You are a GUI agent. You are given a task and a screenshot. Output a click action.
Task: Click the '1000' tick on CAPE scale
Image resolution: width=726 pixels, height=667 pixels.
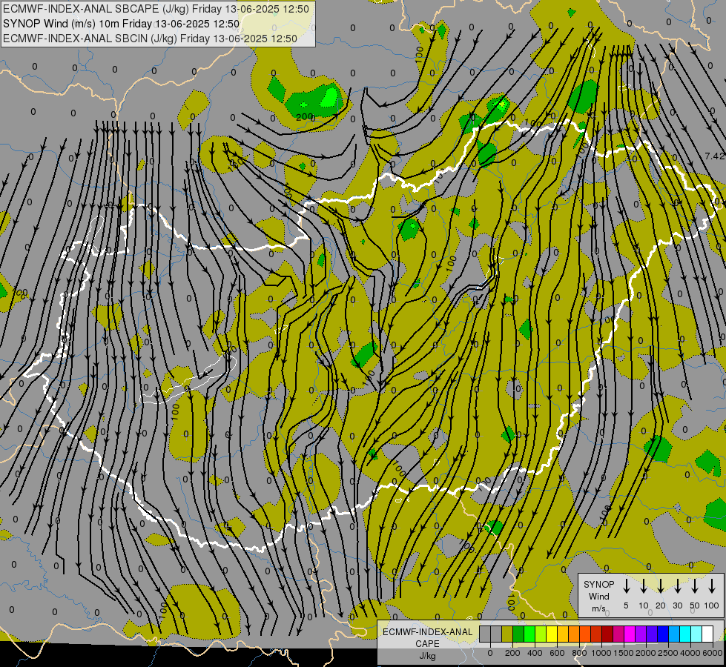601,653
